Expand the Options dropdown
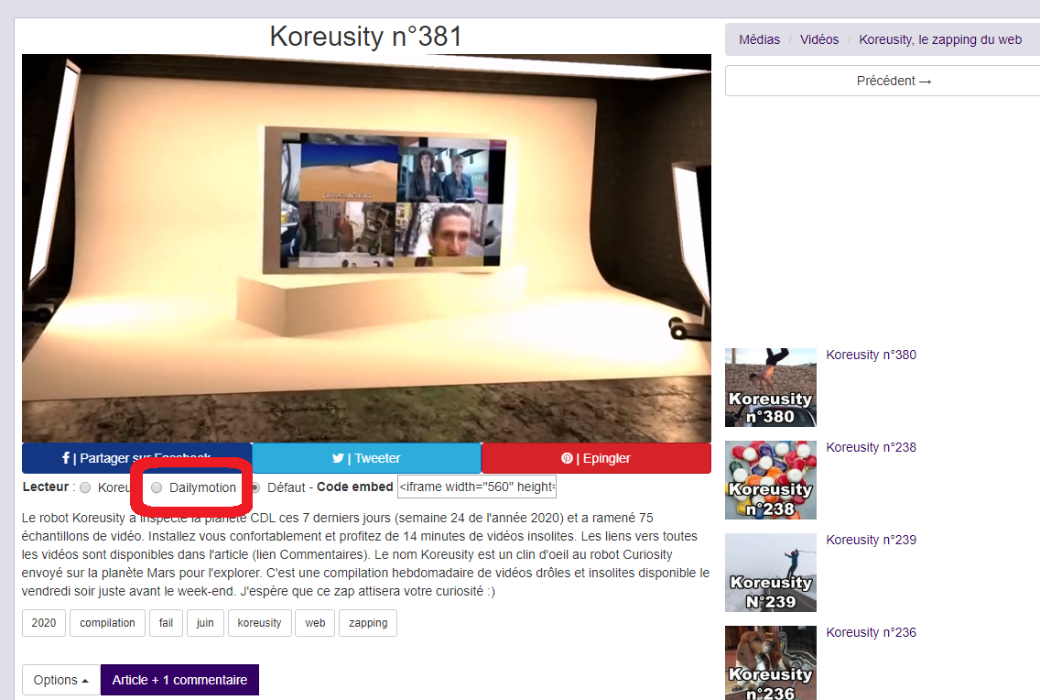The height and width of the screenshot is (700, 1040). pyautogui.click(x=60, y=680)
